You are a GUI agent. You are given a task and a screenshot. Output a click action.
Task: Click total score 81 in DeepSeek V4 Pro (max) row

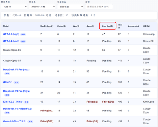tap(119, 71)
